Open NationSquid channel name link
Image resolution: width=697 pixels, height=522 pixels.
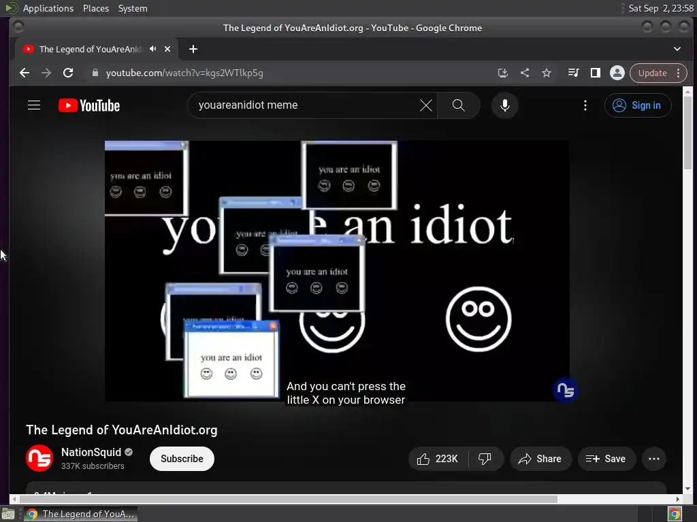tap(91, 452)
